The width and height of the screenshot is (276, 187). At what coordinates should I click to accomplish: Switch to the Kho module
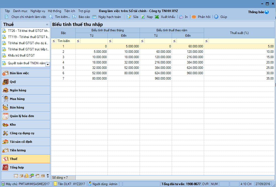pyautogui.click(x=13, y=125)
